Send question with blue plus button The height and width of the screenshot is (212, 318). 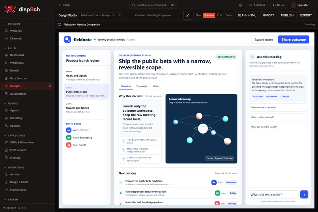[x=304, y=195]
